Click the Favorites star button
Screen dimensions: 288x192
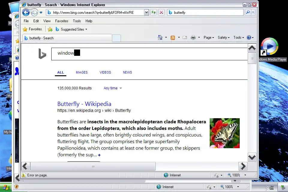pos(32,29)
